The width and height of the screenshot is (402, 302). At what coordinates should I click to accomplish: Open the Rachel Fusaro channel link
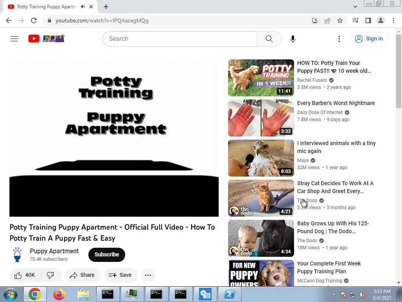click(312, 80)
